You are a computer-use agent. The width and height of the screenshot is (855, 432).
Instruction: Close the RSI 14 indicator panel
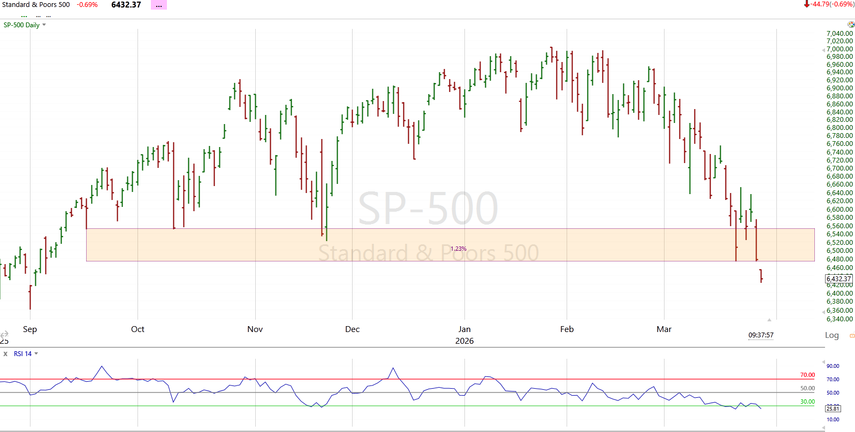(5, 354)
